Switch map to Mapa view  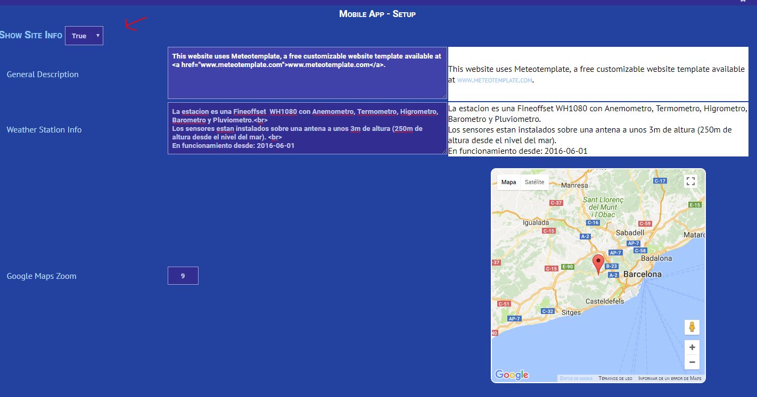click(x=508, y=182)
